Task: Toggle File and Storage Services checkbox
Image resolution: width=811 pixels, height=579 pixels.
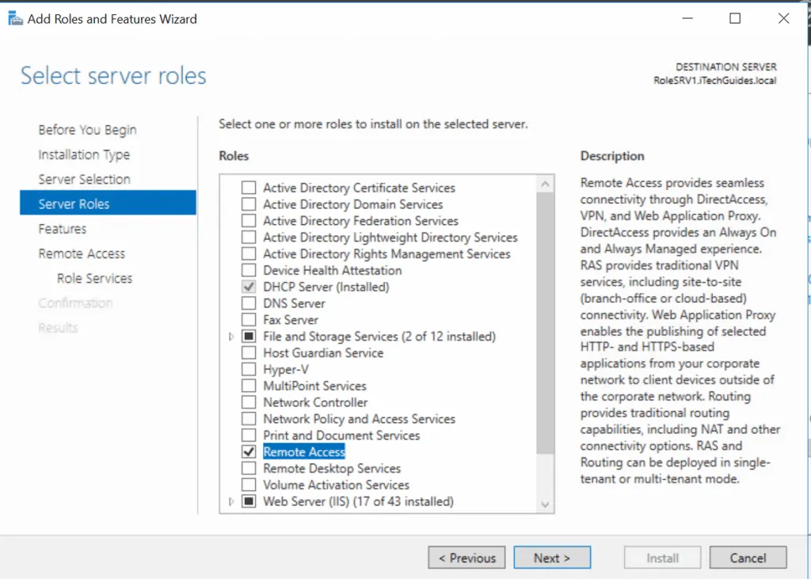Action: [249, 337]
